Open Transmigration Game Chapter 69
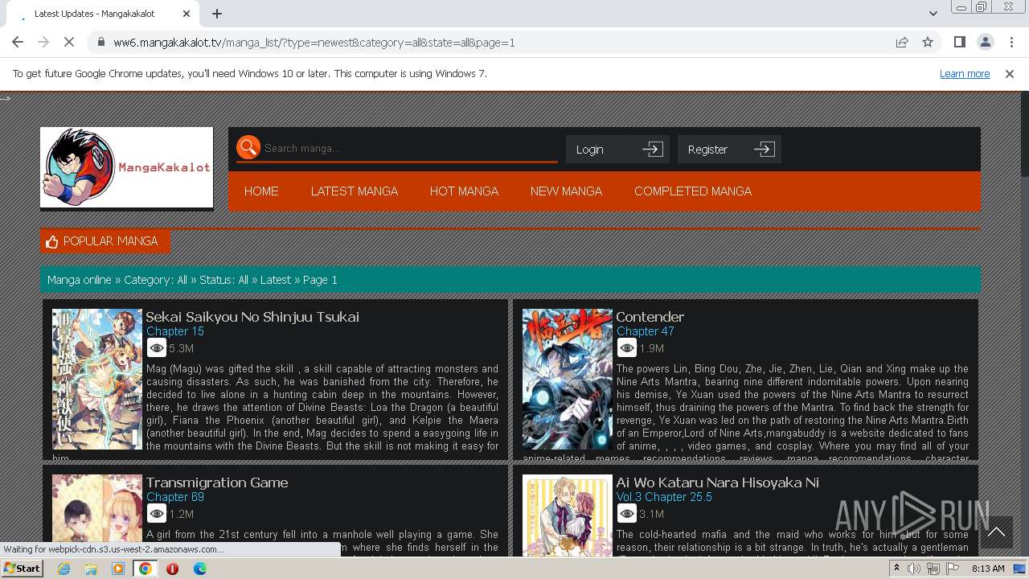Image resolution: width=1029 pixels, height=579 pixels. coord(175,497)
